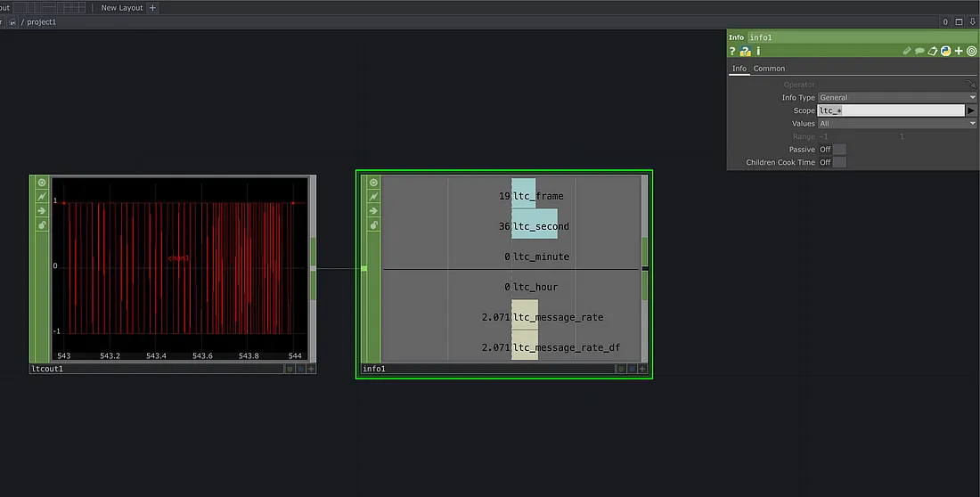Select the vertical split layout icon
Screen dimensions: 980x497
tap(35, 7)
